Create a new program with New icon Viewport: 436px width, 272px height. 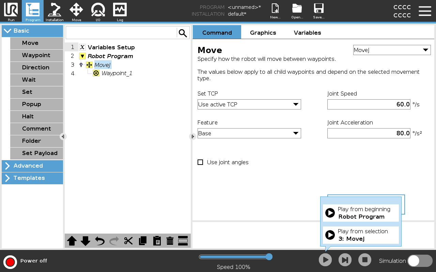pos(275,10)
